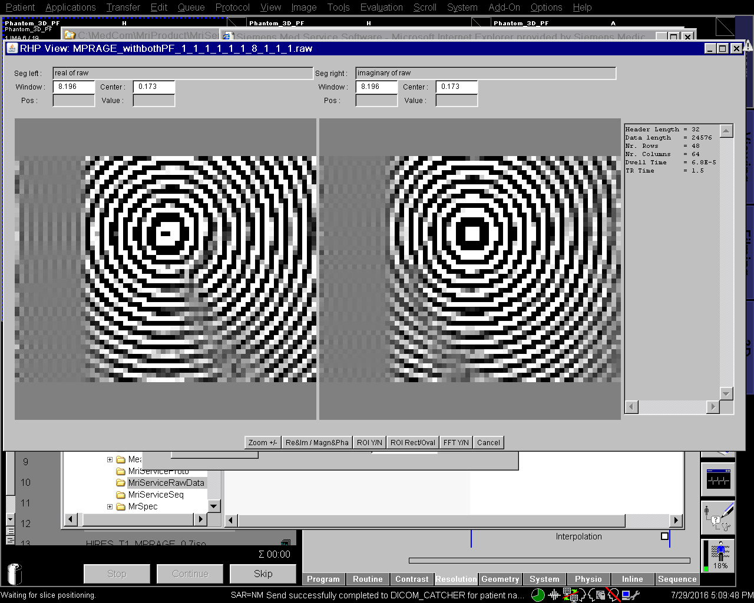Click the patient exam questionnaire icon

pos(717,518)
